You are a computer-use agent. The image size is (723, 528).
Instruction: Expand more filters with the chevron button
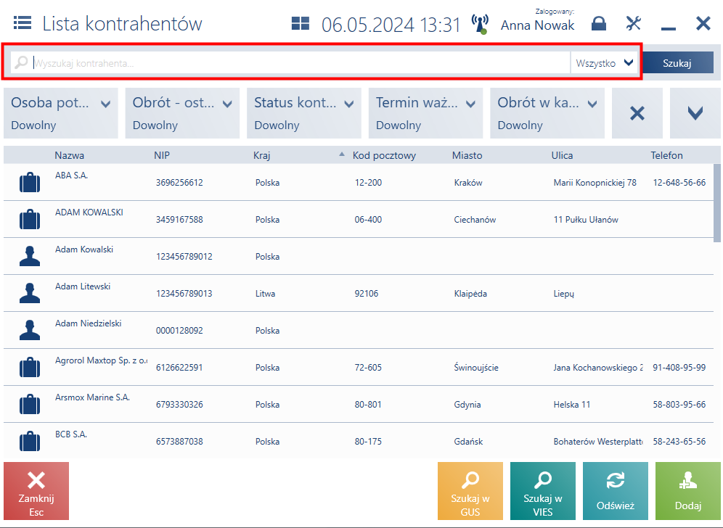click(695, 113)
